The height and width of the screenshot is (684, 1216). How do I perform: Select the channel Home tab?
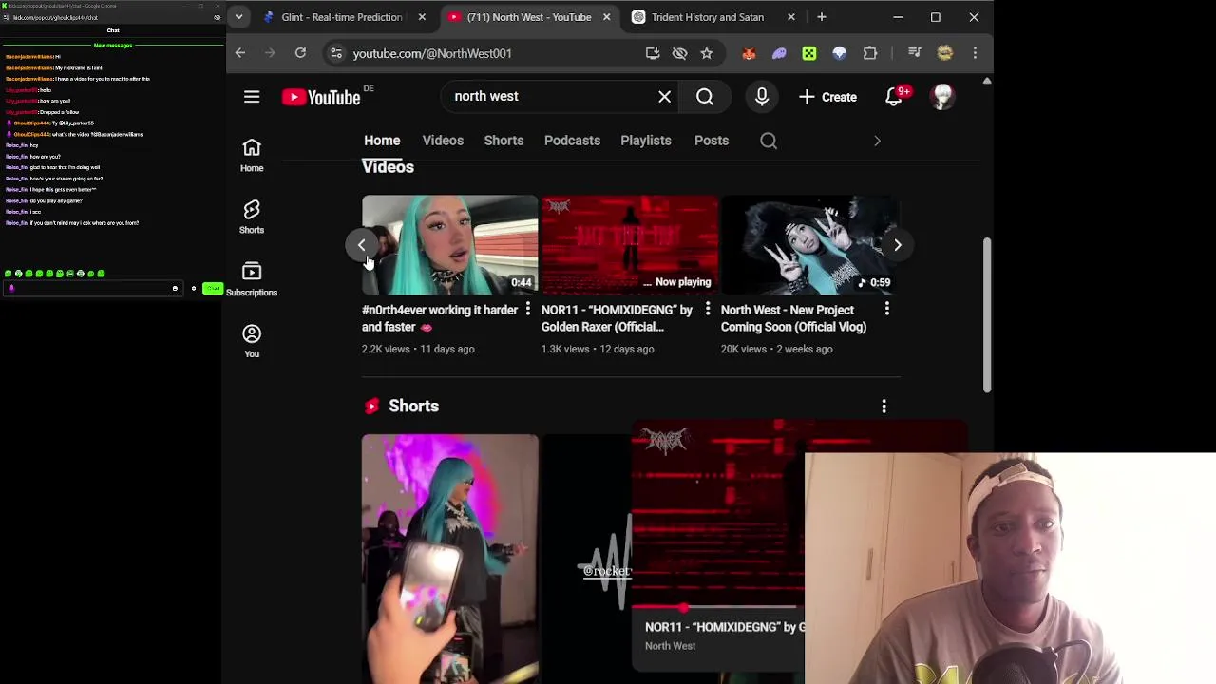pos(382,141)
